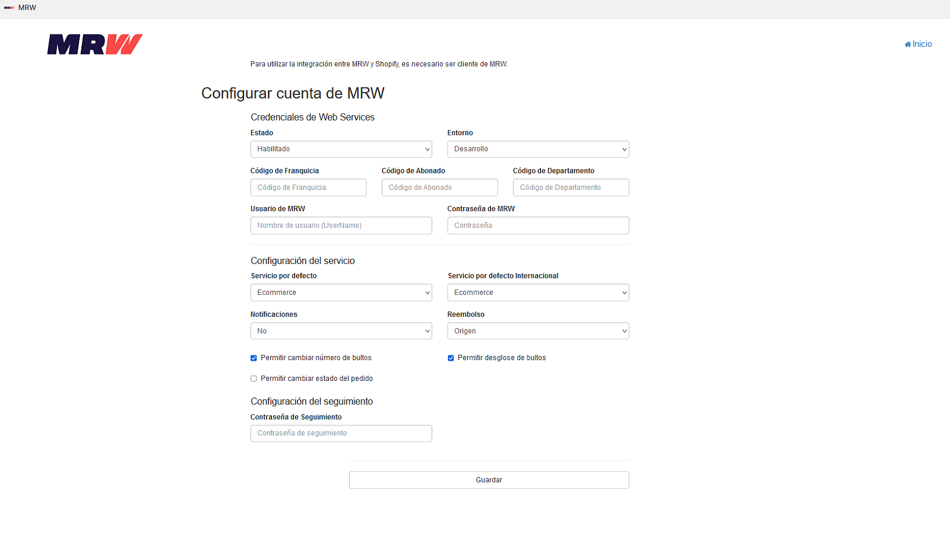This screenshot has width=950, height=534.
Task: Click the 'Configurar cuenta de MRW' heading
Action: (x=293, y=93)
